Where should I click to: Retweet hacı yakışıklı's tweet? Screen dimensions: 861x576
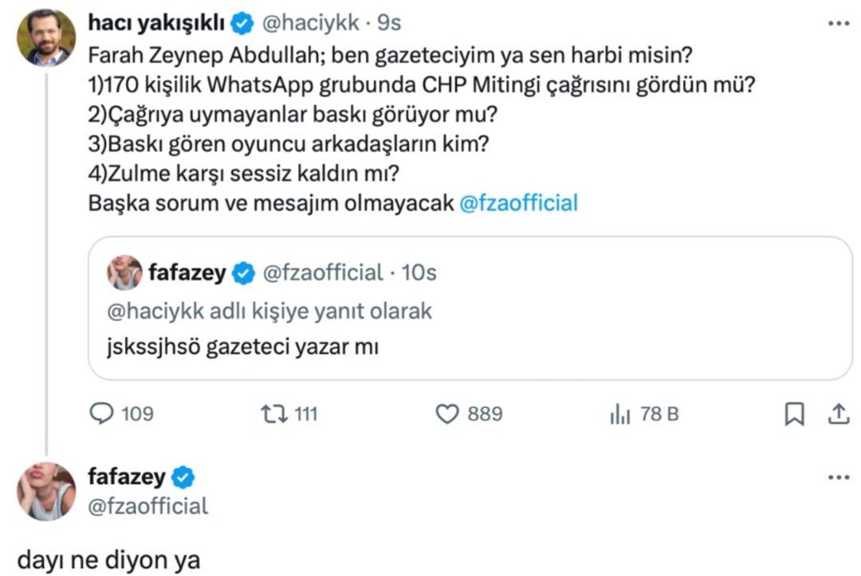point(275,413)
